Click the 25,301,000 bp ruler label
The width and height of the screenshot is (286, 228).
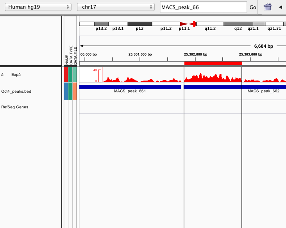point(140,54)
